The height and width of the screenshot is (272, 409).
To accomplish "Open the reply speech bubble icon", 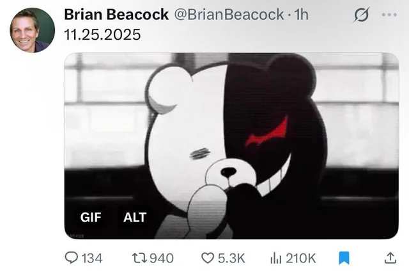I will click(71, 258).
